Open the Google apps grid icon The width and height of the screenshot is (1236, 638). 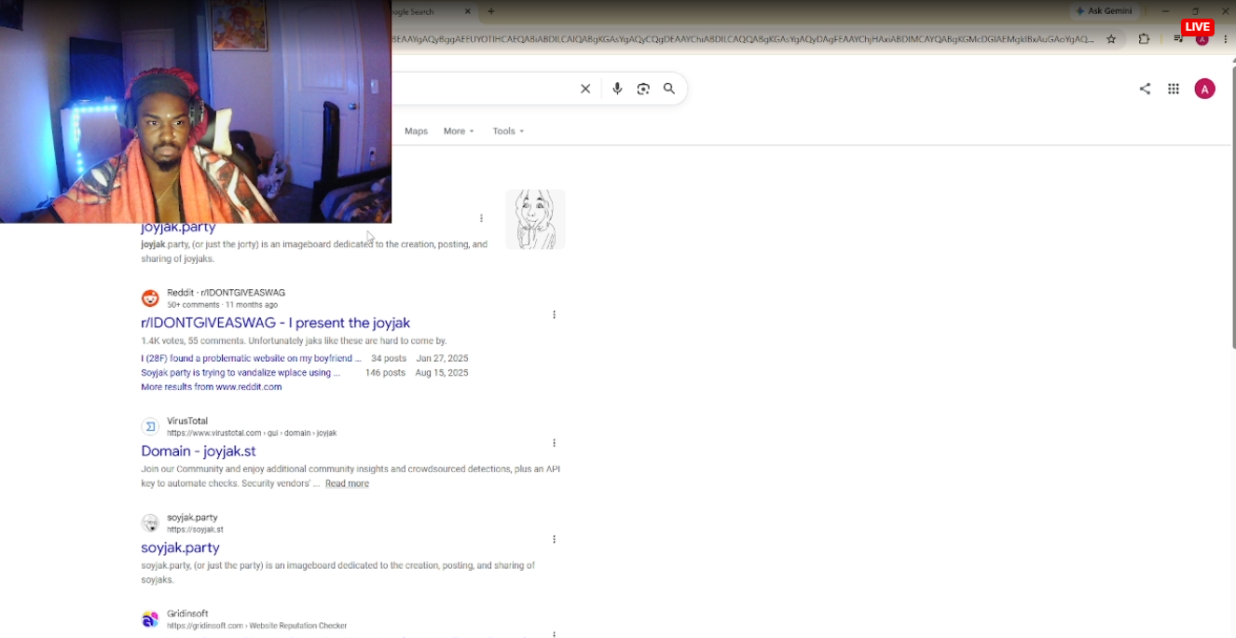1174,89
